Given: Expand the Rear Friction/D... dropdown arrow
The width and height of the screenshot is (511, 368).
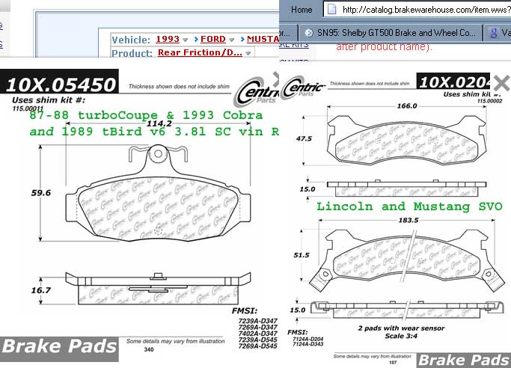Looking at the screenshot, I should click(x=248, y=53).
